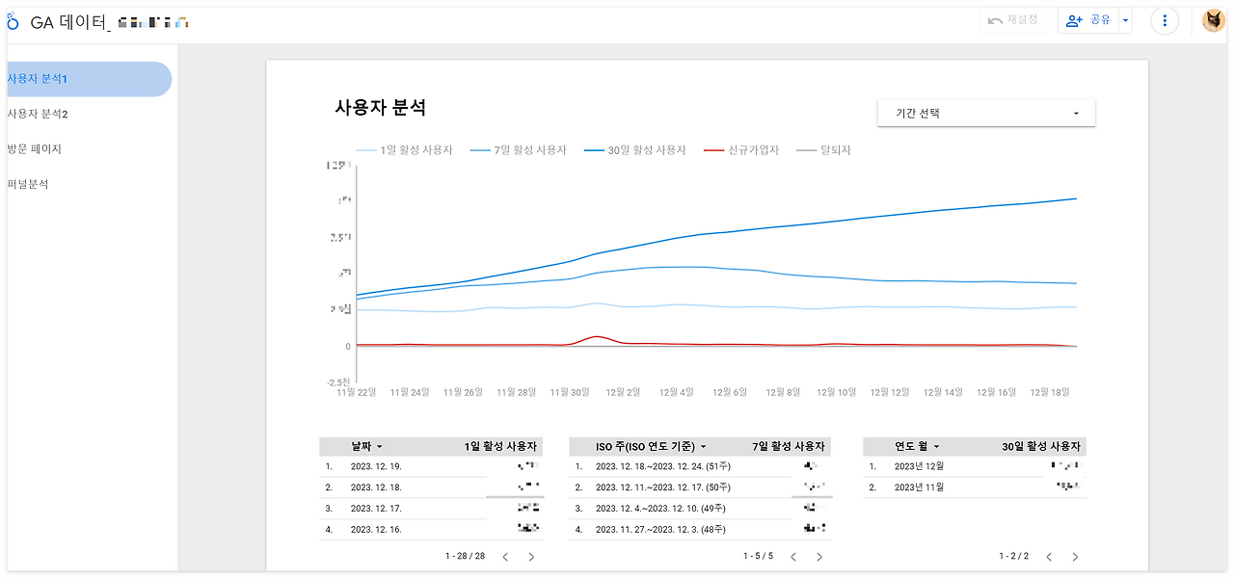Click previous page arrow on ISO 주 table
The height and width of the screenshot is (578, 1234).
(792, 556)
